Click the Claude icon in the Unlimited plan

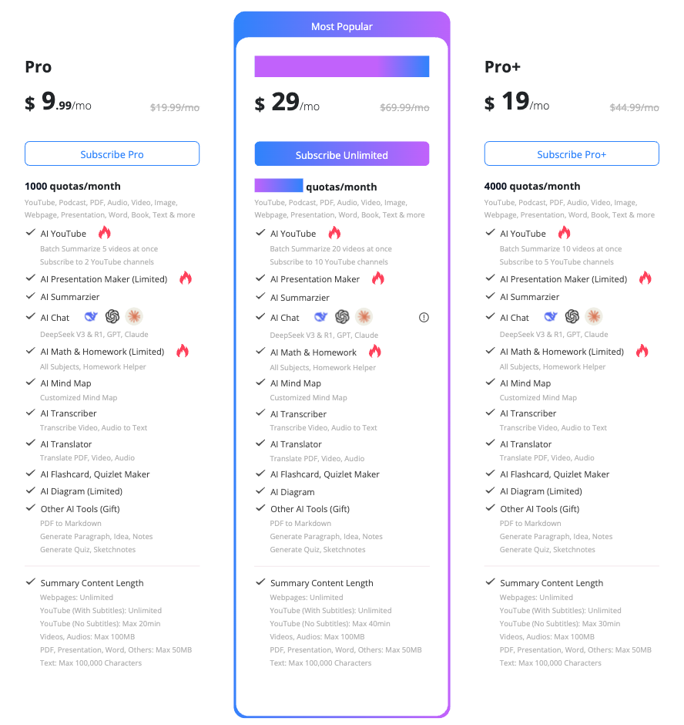click(364, 317)
